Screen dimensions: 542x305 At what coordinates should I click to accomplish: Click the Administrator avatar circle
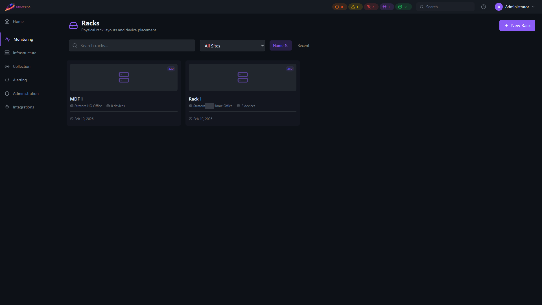[x=499, y=7]
